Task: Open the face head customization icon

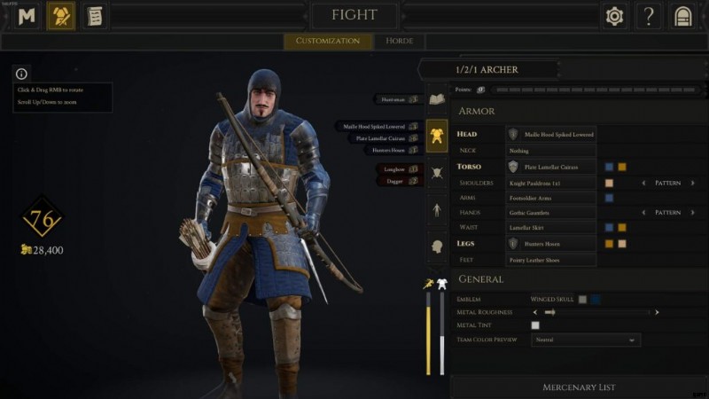Action: (437, 247)
